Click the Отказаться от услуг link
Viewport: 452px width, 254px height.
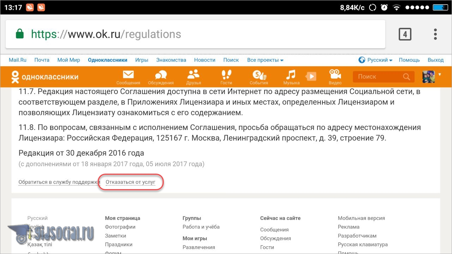pyautogui.click(x=131, y=182)
